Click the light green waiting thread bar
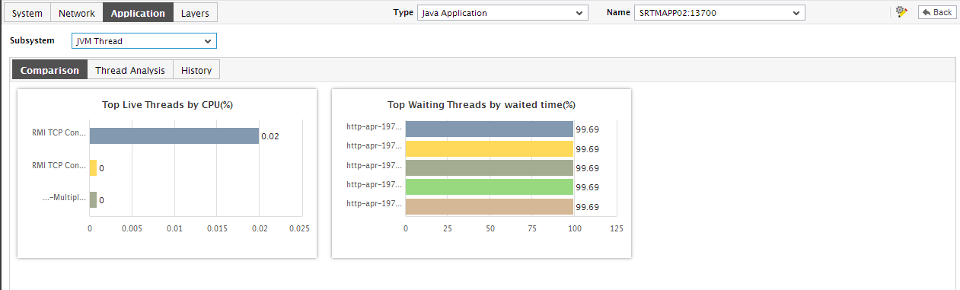 click(490, 186)
